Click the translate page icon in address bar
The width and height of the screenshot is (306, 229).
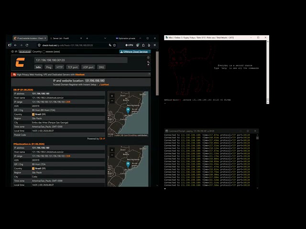click(x=110, y=45)
